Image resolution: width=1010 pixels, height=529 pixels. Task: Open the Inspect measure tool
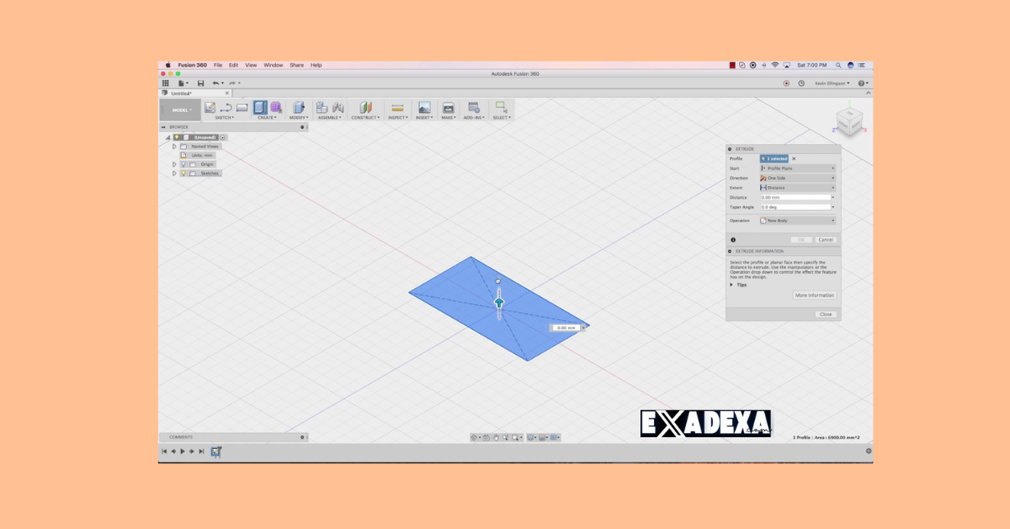(396, 109)
